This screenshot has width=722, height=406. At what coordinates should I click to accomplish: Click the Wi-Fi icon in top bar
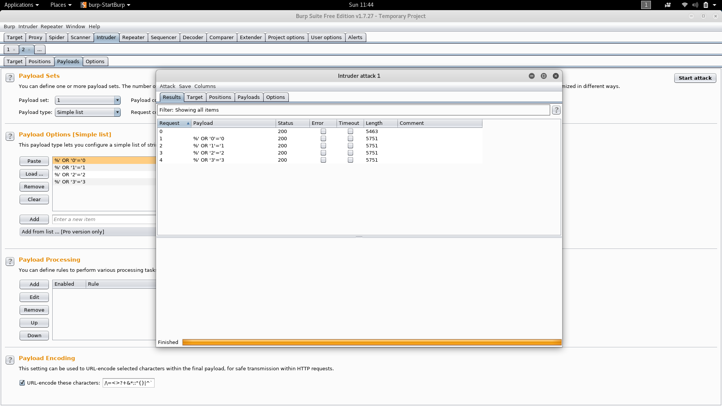pos(684,5)
